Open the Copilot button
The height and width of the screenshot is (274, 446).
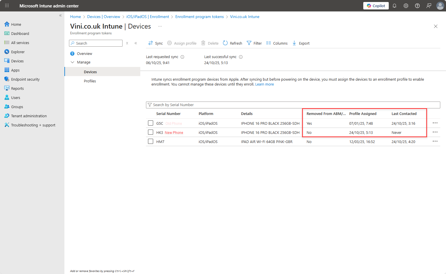tap(376, 6)
